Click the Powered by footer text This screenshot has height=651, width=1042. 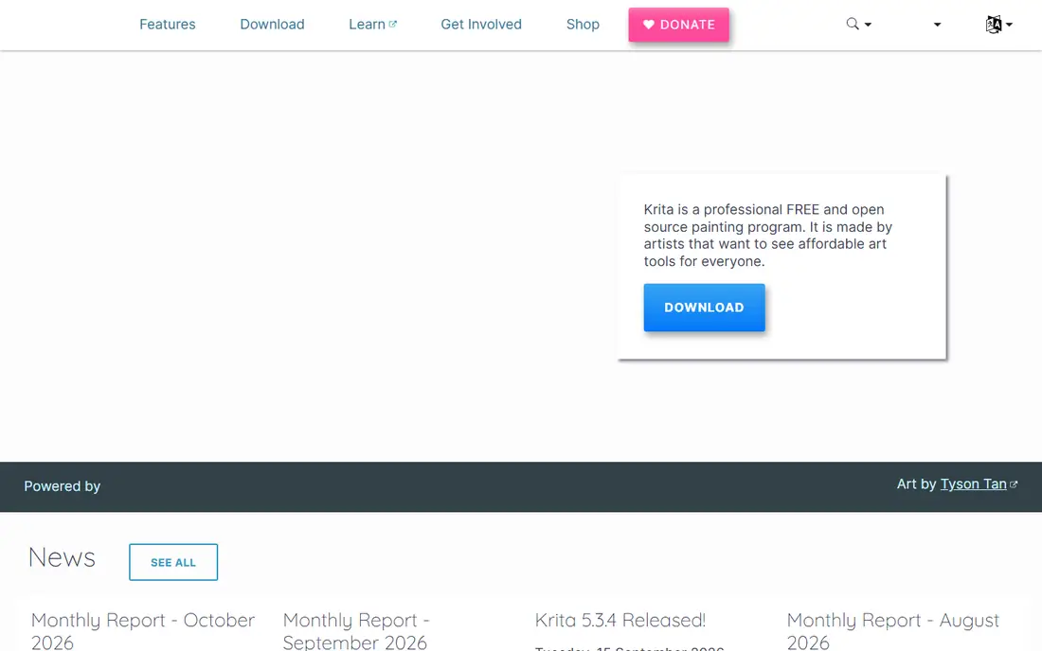coord(63,486)
